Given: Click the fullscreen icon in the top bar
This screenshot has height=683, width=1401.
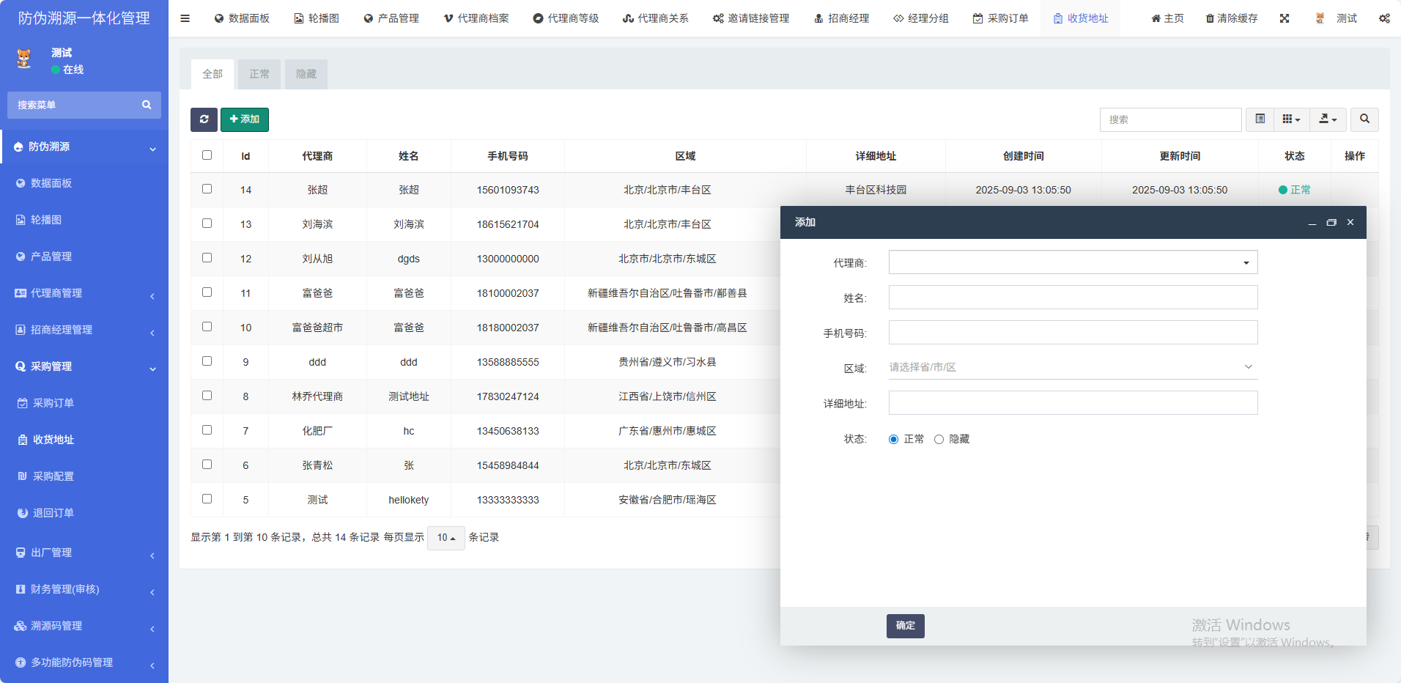Looking at the screenshot, I should [x=1284, y=18].
